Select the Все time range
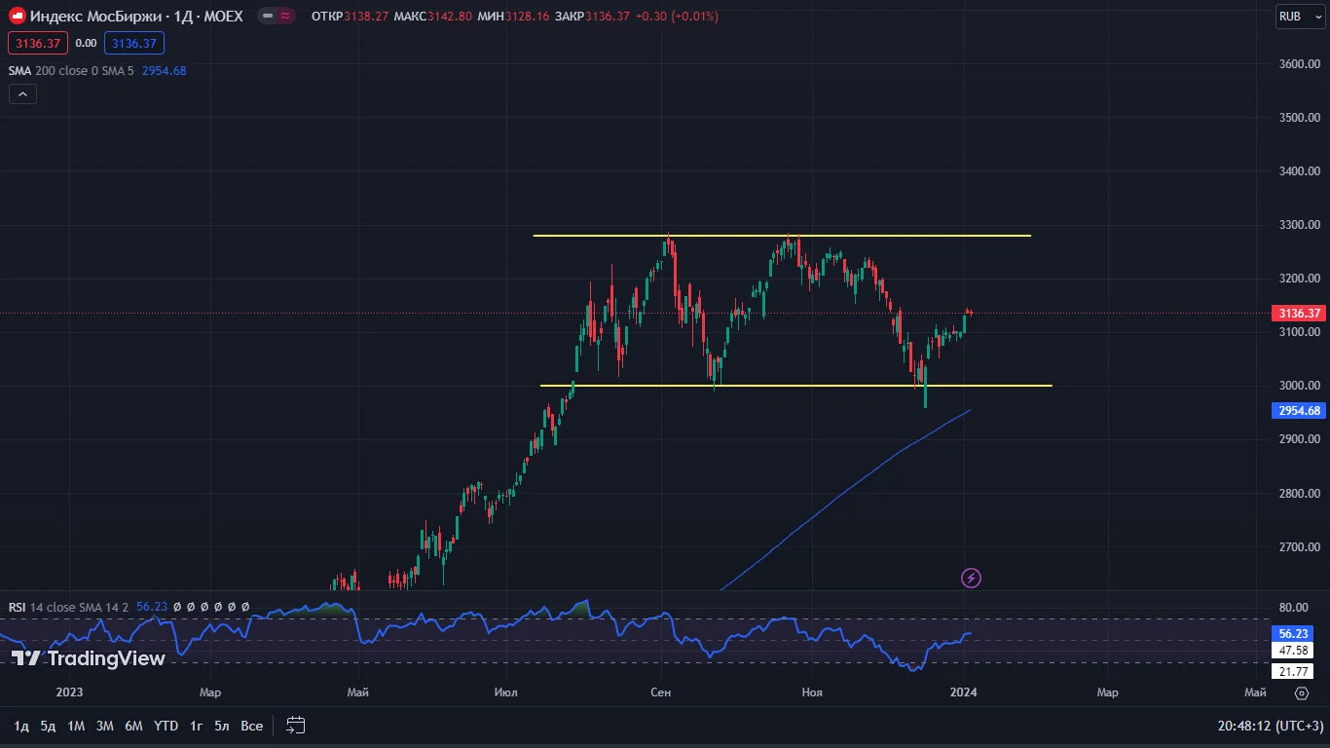Screen dimensions: 1330x748 click(x=252, y=726)
